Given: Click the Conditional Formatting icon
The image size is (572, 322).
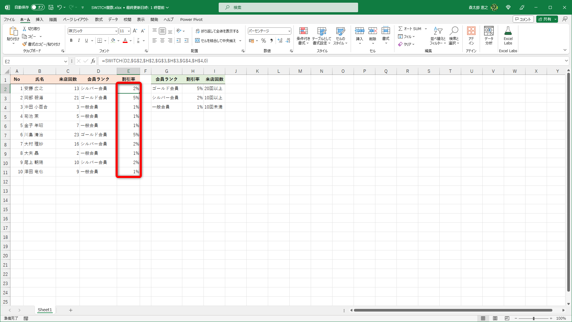Looking at the screenshot, I should click(x=303, y=31).
